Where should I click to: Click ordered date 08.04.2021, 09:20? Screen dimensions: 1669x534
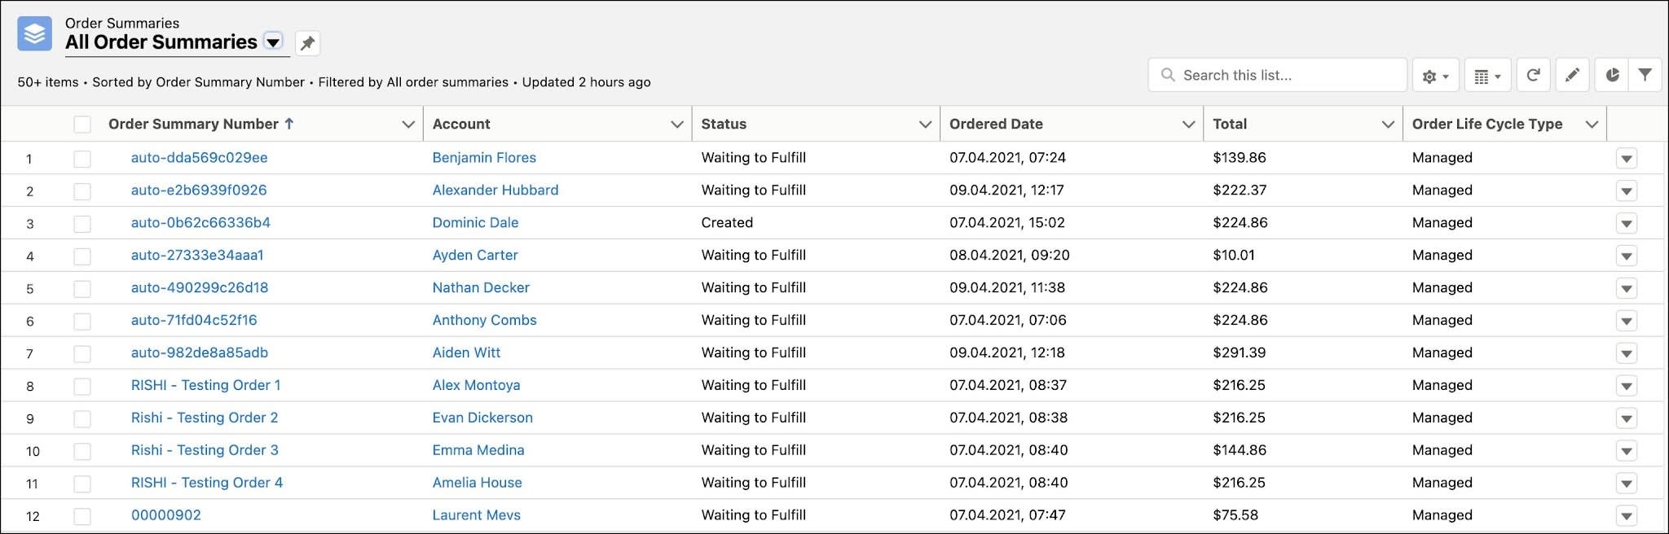point(1010,256)
